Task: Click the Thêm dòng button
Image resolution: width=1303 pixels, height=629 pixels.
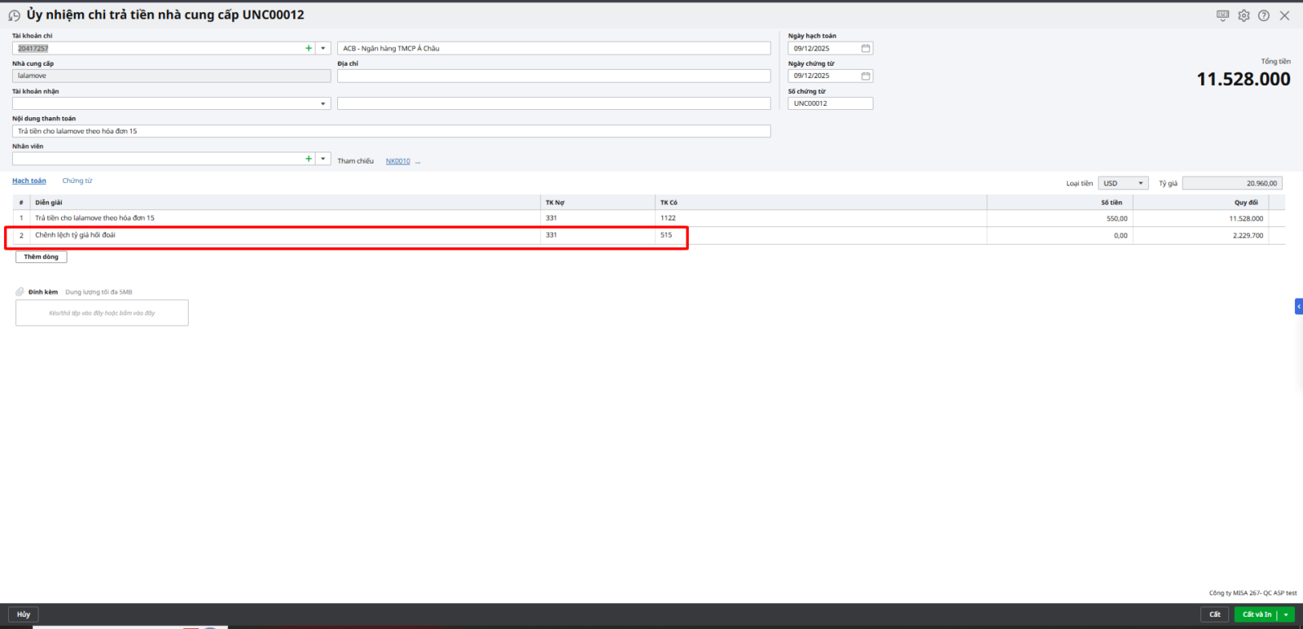Action: click(x=41, y=256)
